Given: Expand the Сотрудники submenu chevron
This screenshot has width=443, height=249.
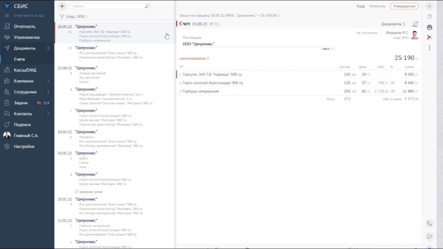Looking at the screenshot, I should [x=48, y=92].
